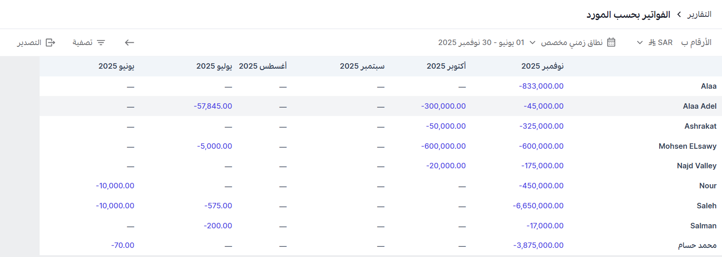This screenshot has height=257, width=722.
Task: Open Mohsen ELsawy's -5,000.00 July amount
Action: click(x=214, y=146)
